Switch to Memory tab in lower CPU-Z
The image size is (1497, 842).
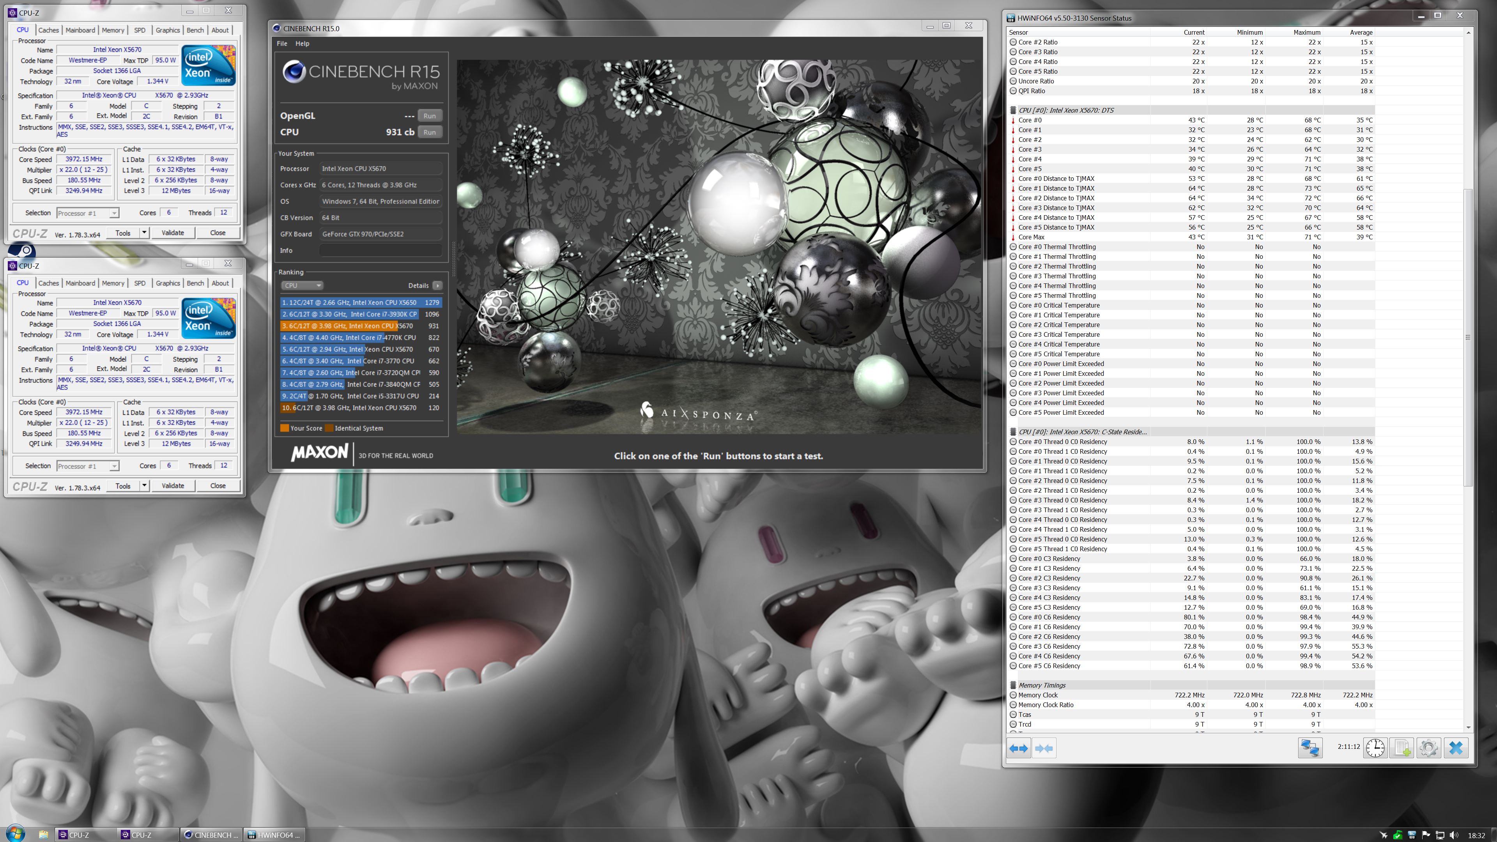[113, 283]
